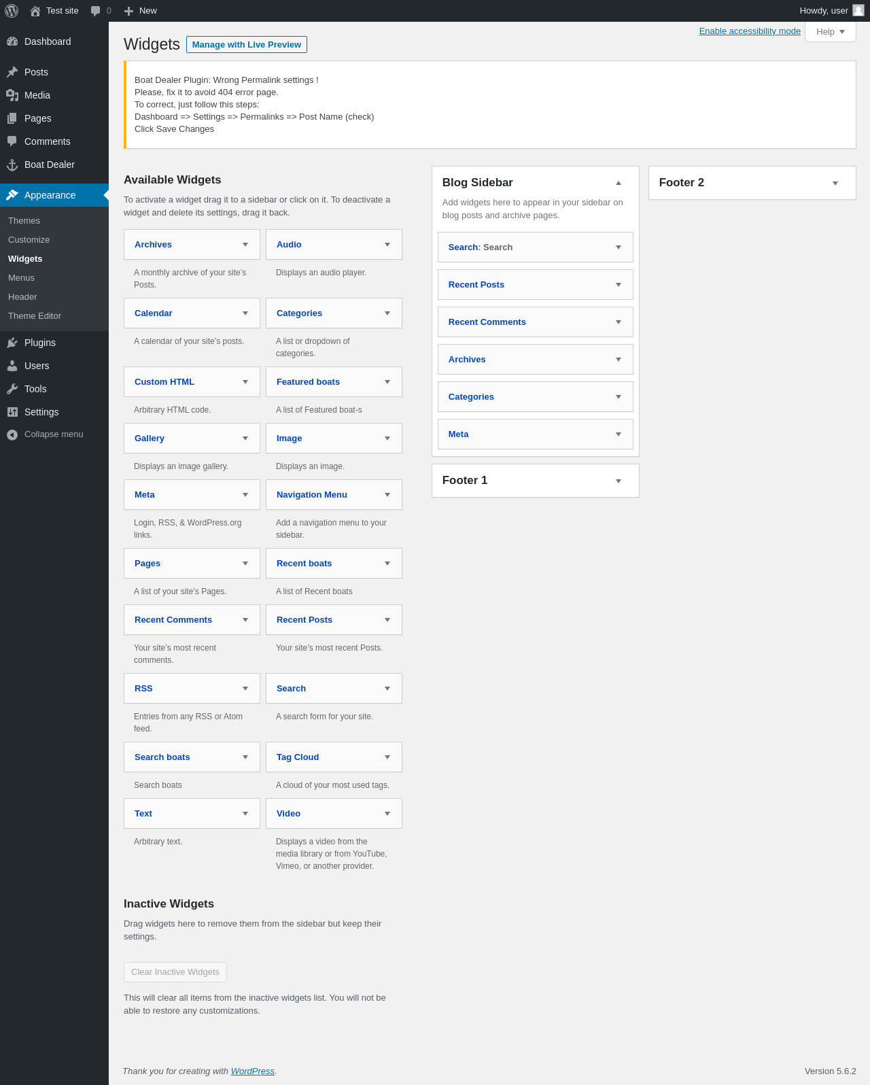870x1085 pixels.
Task: Expand the Footer 2 panel arrow
Action: [835, 183]
